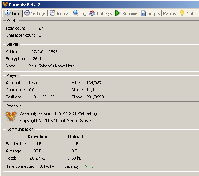Image resolution: width=199 pixels, height=176 pixels.
Task: Click the Phoenix title bar icon
Action: pyautogui.click(x=5, y=5)
